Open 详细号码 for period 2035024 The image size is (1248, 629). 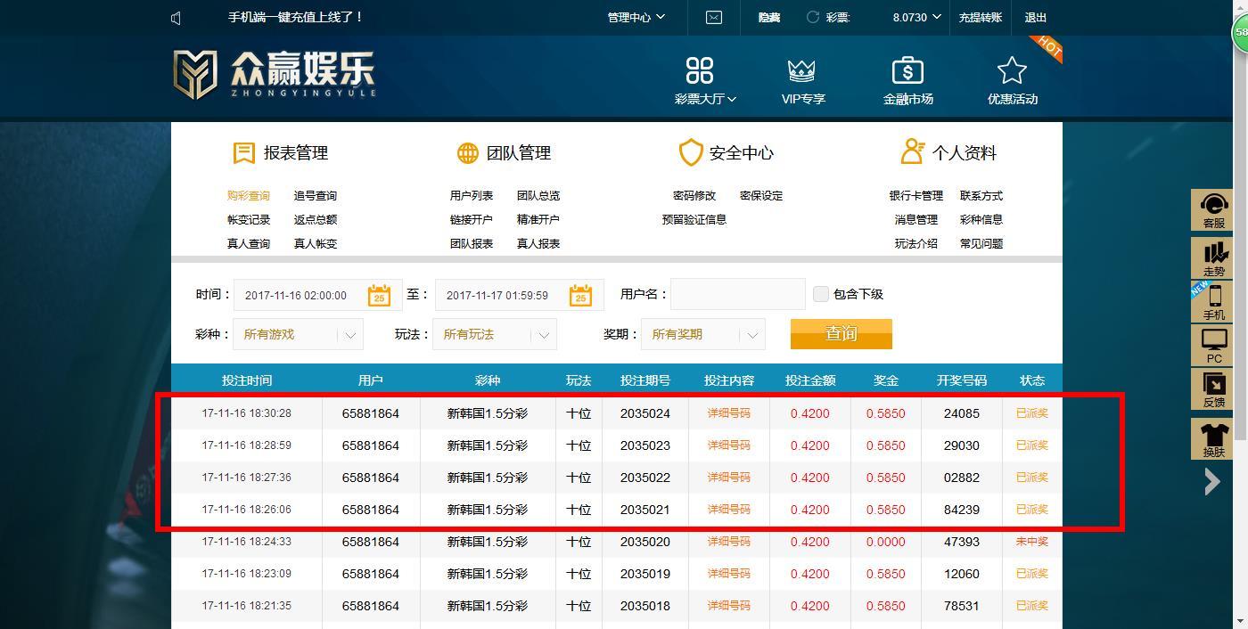coord(728,413)
